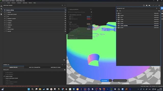Toggle the checkbox of texture set 2_green
Viewport: 163px width, 91px height.
pos(119,15)
